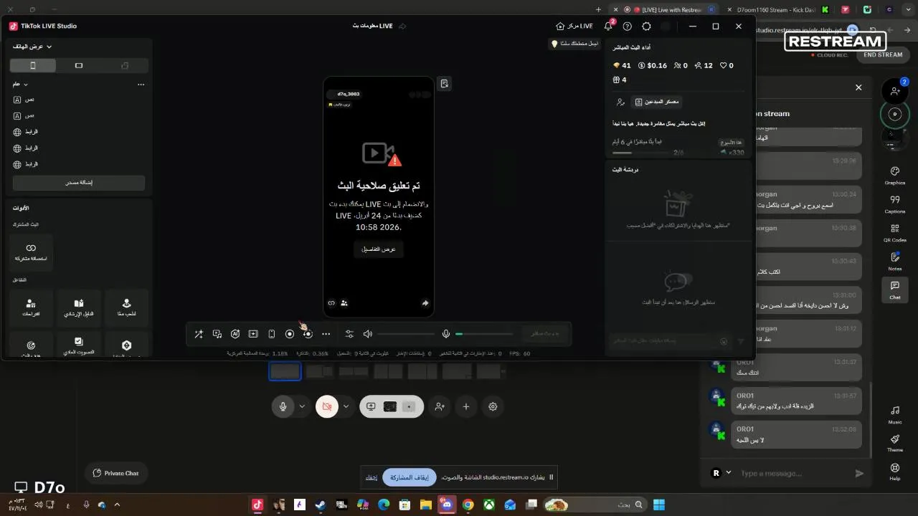Viewport: 918px width, 516px height.
Task: Select the dual-screen layout option
Action: point(125,65)
